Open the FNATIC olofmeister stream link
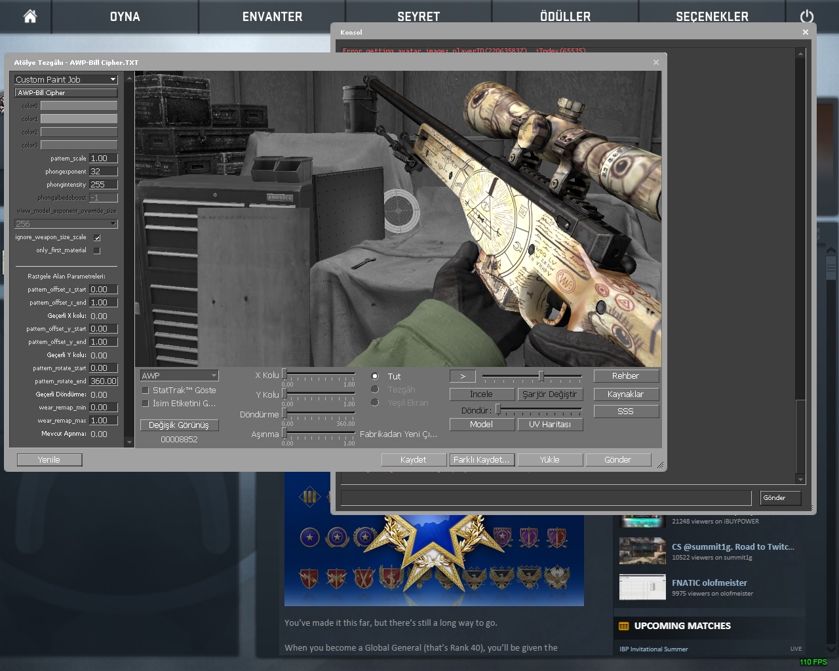 pyautogui.click(x=709, y=583)
